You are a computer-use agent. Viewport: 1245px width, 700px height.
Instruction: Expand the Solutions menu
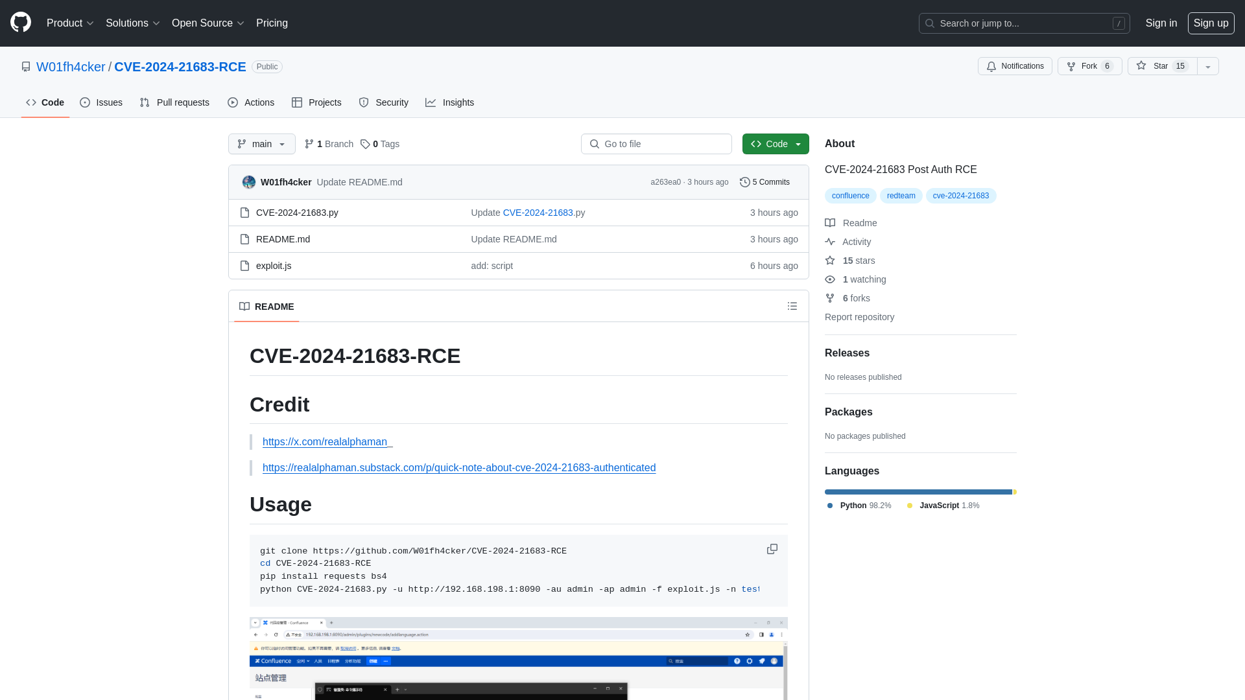coord(133,23)
